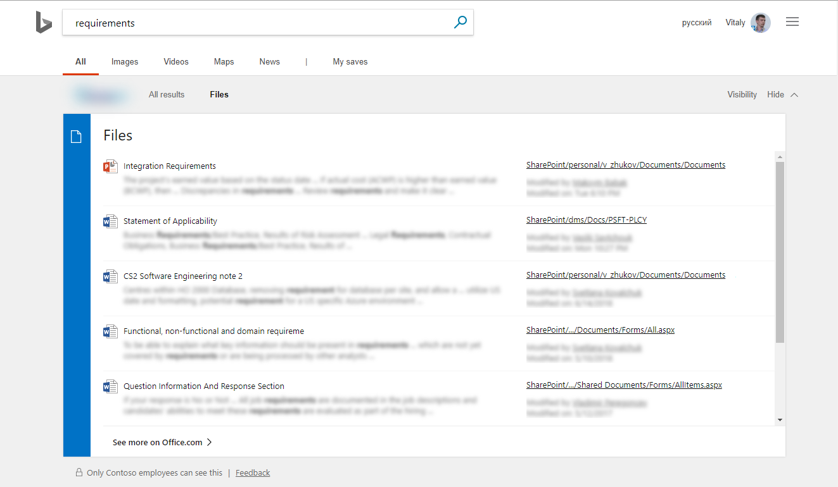Click the blue Files document icon

76,137
